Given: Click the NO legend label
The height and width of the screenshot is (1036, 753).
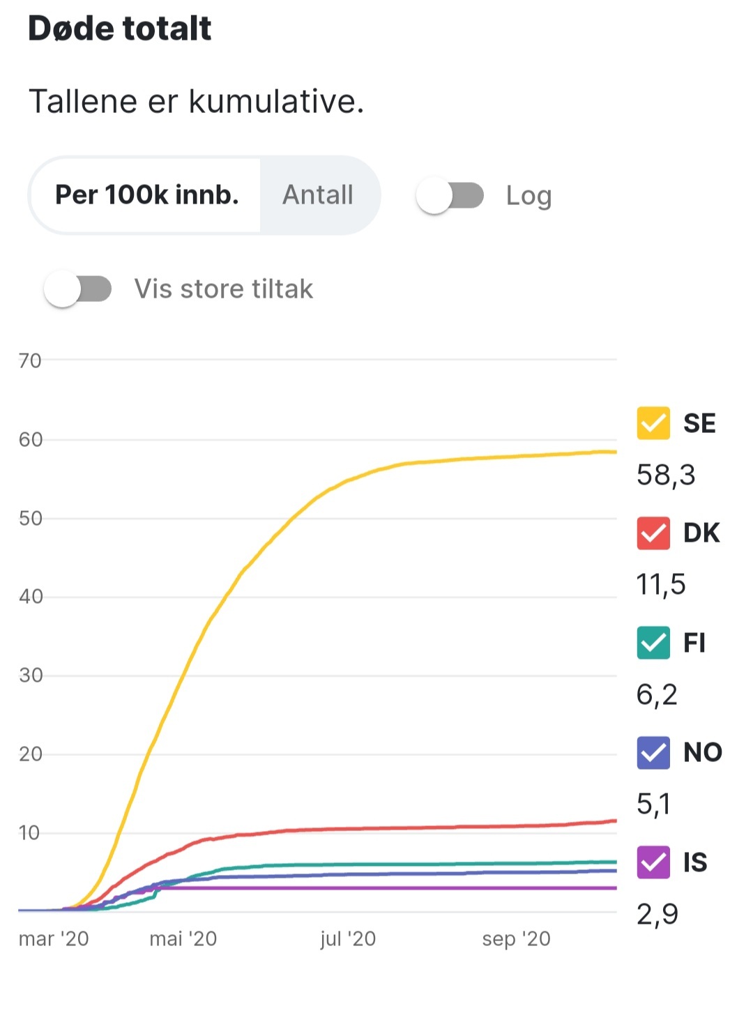Looking at the screenshot, I should click(x=703, y=752).
